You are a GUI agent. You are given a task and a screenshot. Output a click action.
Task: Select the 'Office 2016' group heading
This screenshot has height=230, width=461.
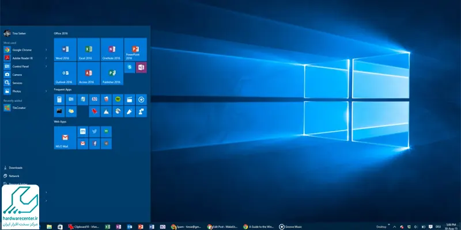click(61, 33)
